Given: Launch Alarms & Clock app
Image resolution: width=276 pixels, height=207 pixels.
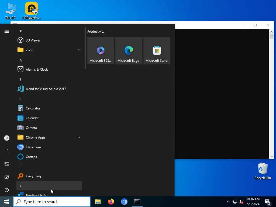Looking at the screenshot, I should (x=49, y=69).
